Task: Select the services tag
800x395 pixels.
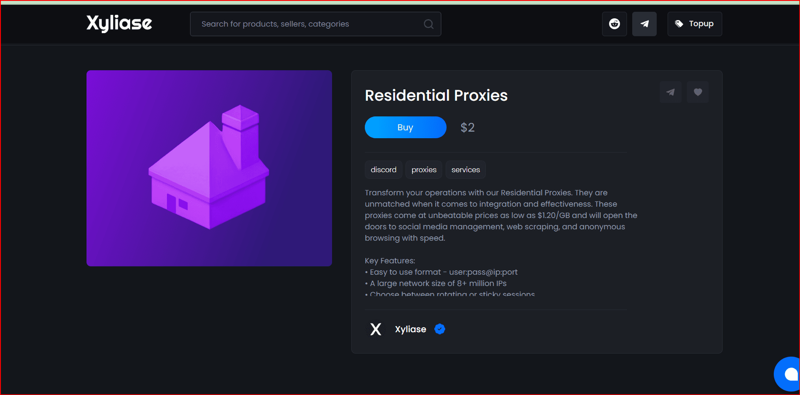Action: (x=465, y=170)
